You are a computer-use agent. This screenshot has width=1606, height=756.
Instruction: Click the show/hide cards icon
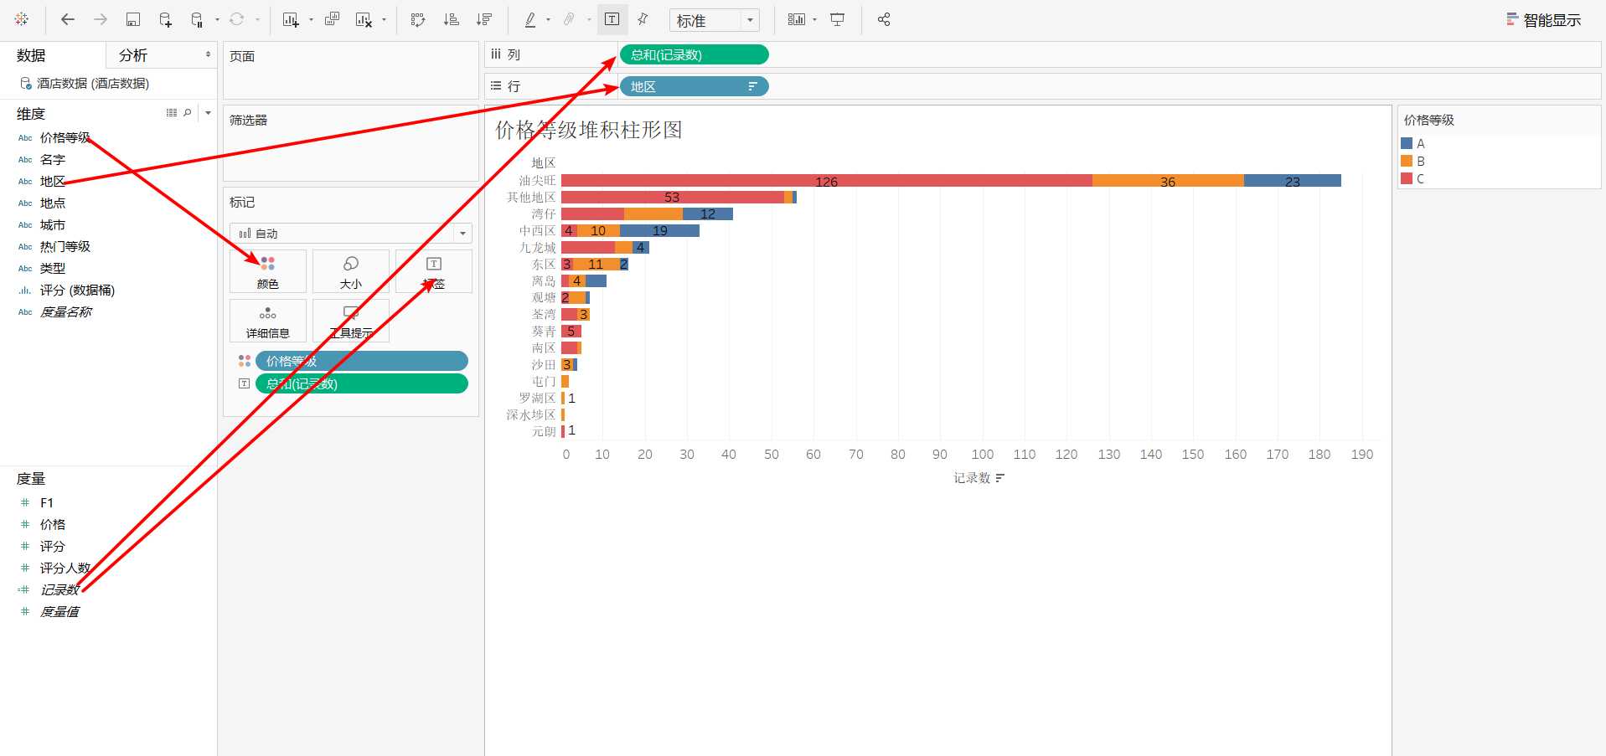(x=796, y=19)
